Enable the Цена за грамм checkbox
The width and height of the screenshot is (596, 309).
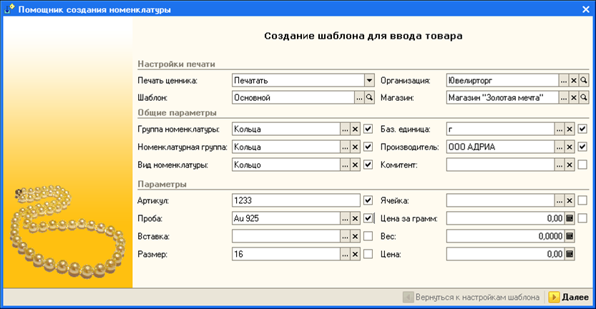pyautogui.click(x=582, y=218)
